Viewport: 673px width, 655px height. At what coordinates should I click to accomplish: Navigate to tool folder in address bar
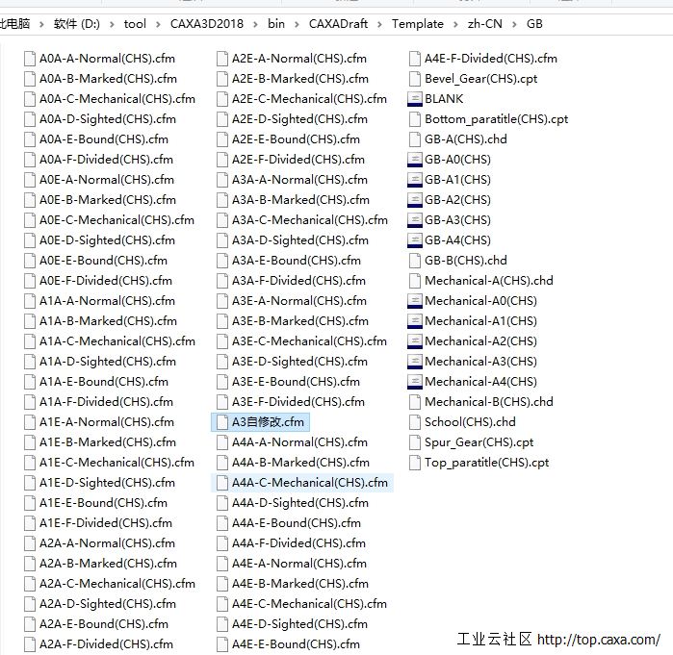(x=135, y=24)
